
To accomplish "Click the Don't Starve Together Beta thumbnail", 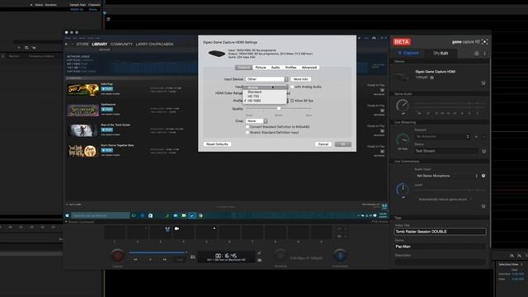I will 82,151.
